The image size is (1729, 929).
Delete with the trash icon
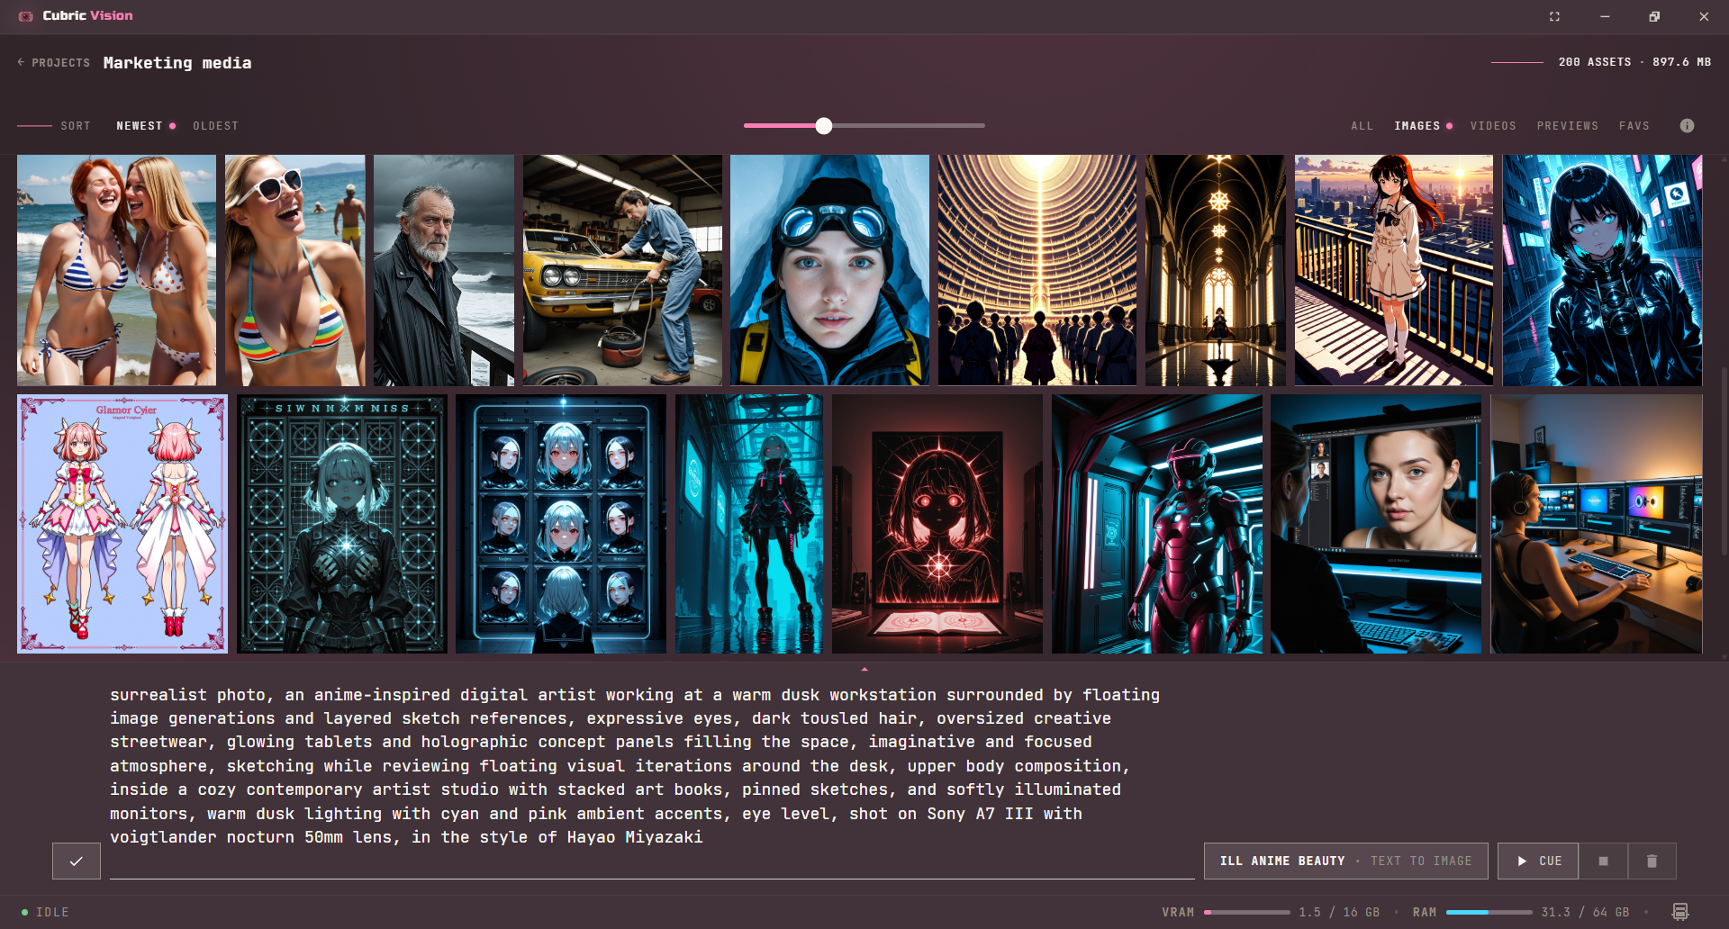(x=1652, y=861)
